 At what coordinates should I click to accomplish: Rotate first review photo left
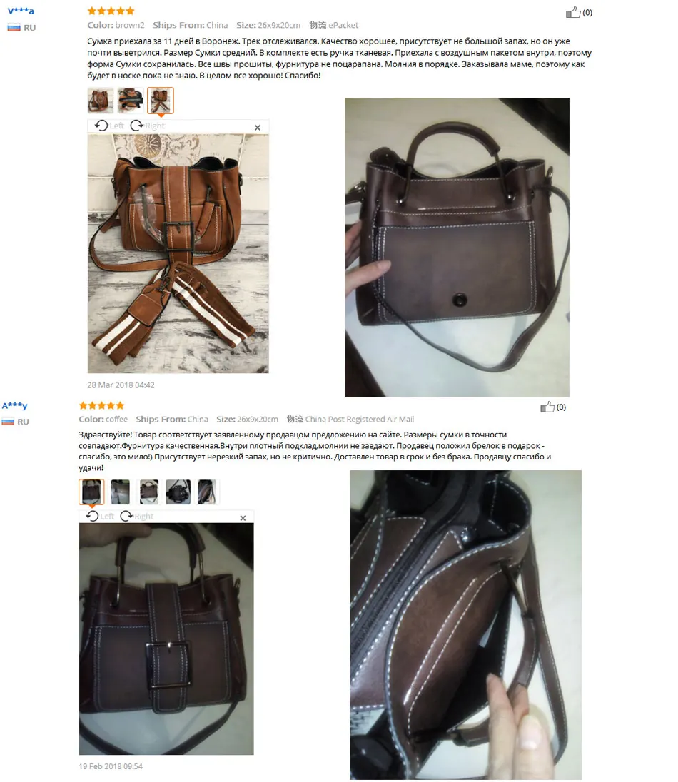[x=109, y=126]
